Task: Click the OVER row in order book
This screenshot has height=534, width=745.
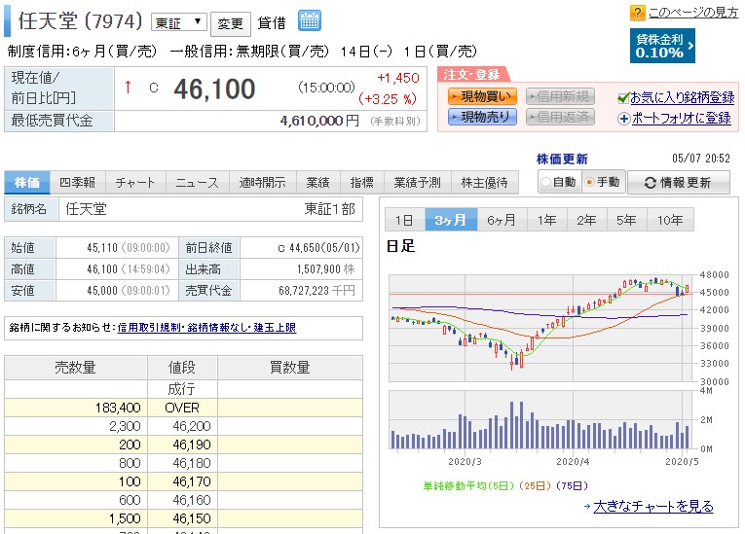Action: click(183, 408)
